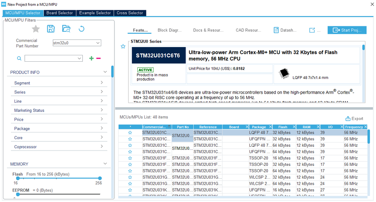Save the current search filter
Viewport: 376px width, 202px height.
51,29
